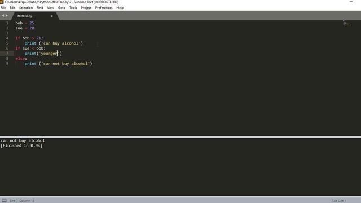Viewport: 361px width, 203px height.
Task: Click the Sublime Text app icon in title bar
Action: coord(2,2)
